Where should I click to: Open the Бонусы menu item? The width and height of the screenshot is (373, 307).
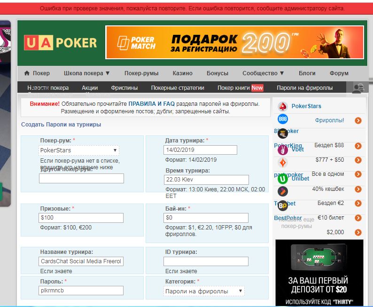point(218,73)
